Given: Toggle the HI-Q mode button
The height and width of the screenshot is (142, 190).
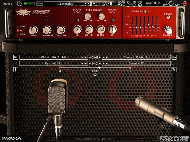Looking at the screenshot, I should [157, 3].
